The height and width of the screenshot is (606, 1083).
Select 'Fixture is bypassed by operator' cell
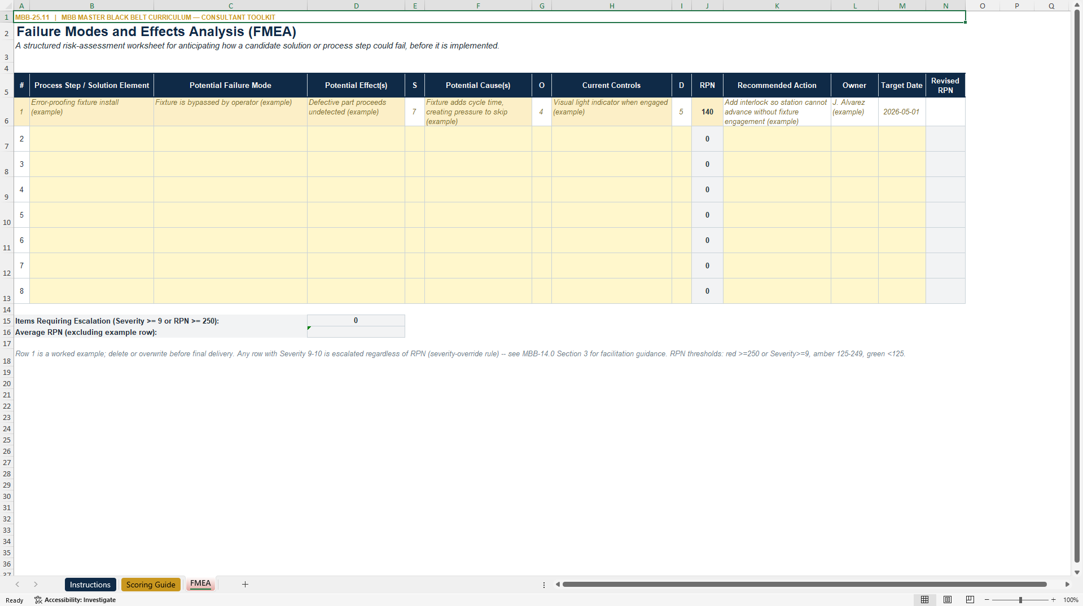pyautogui.click(x=230, y=112)
